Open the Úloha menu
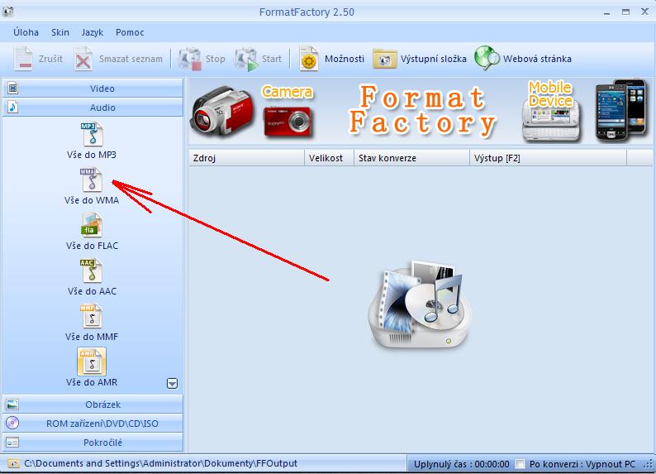656x474 pixels. point(26,32)
